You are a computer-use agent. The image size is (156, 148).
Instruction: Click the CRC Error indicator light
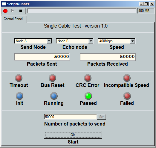point(88,78)
